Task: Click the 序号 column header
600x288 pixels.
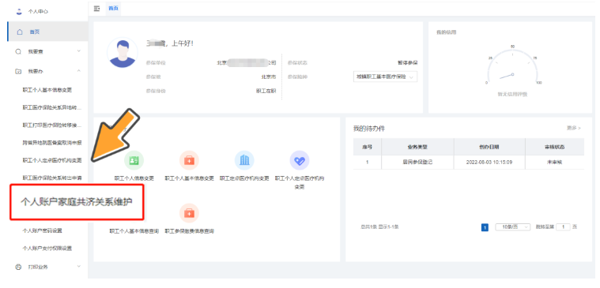Action: [368, 147]
